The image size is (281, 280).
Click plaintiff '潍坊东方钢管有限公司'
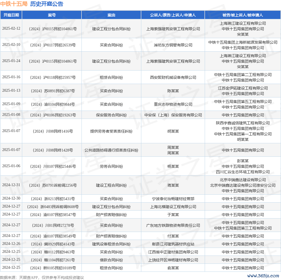[173, 45]
